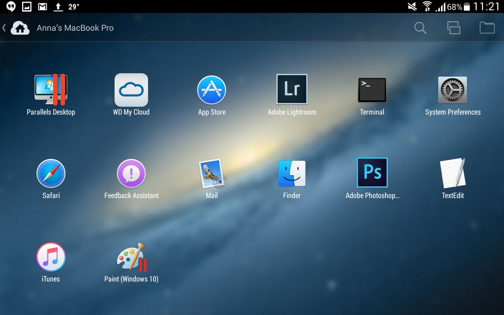The image size is (504, 315).
Task: Open Finder
Action: pyautogui.click(x=292, y=174)
